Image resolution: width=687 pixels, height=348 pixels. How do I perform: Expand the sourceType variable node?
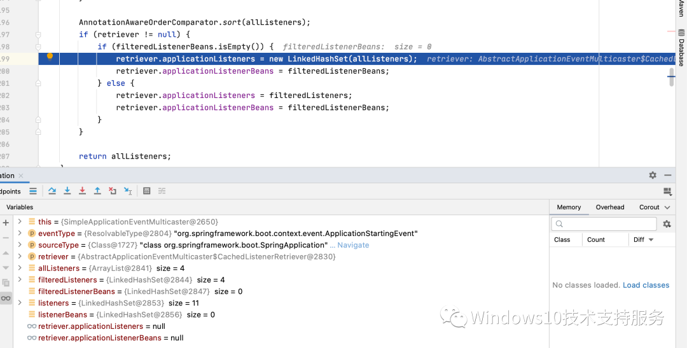[20, 245]
